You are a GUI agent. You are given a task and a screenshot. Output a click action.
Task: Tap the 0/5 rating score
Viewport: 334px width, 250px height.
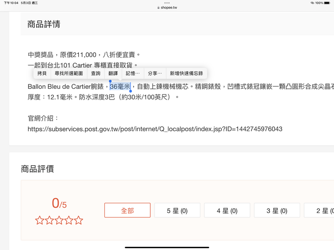[x=59, y=203]
